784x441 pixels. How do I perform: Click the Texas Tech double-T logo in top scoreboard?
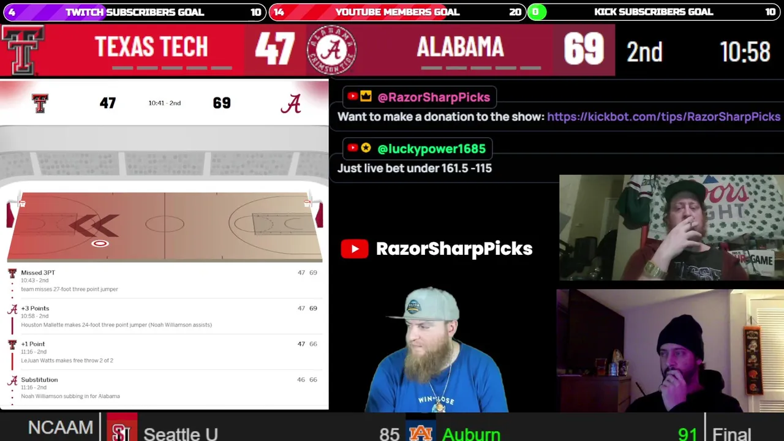tap(23, 50)
